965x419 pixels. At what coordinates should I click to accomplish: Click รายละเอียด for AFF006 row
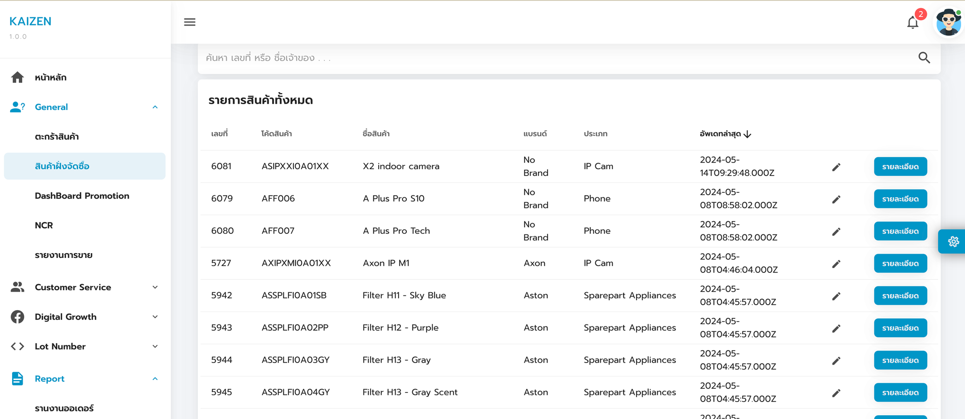coord(900,199)
